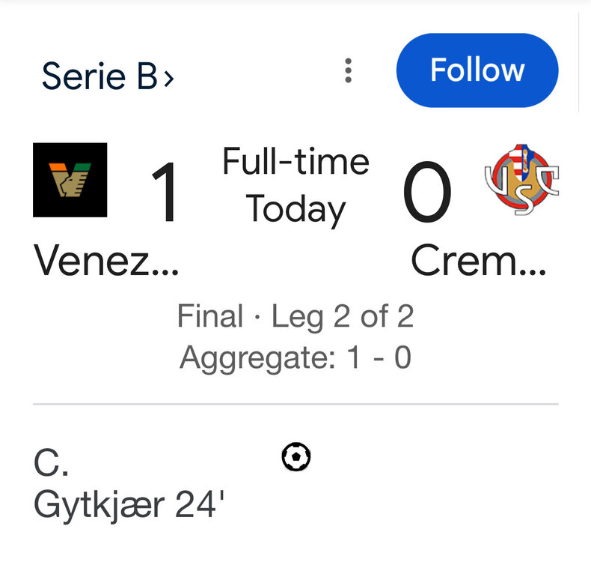
Task: Click Cremonese's score of 0
Action: 427,193
